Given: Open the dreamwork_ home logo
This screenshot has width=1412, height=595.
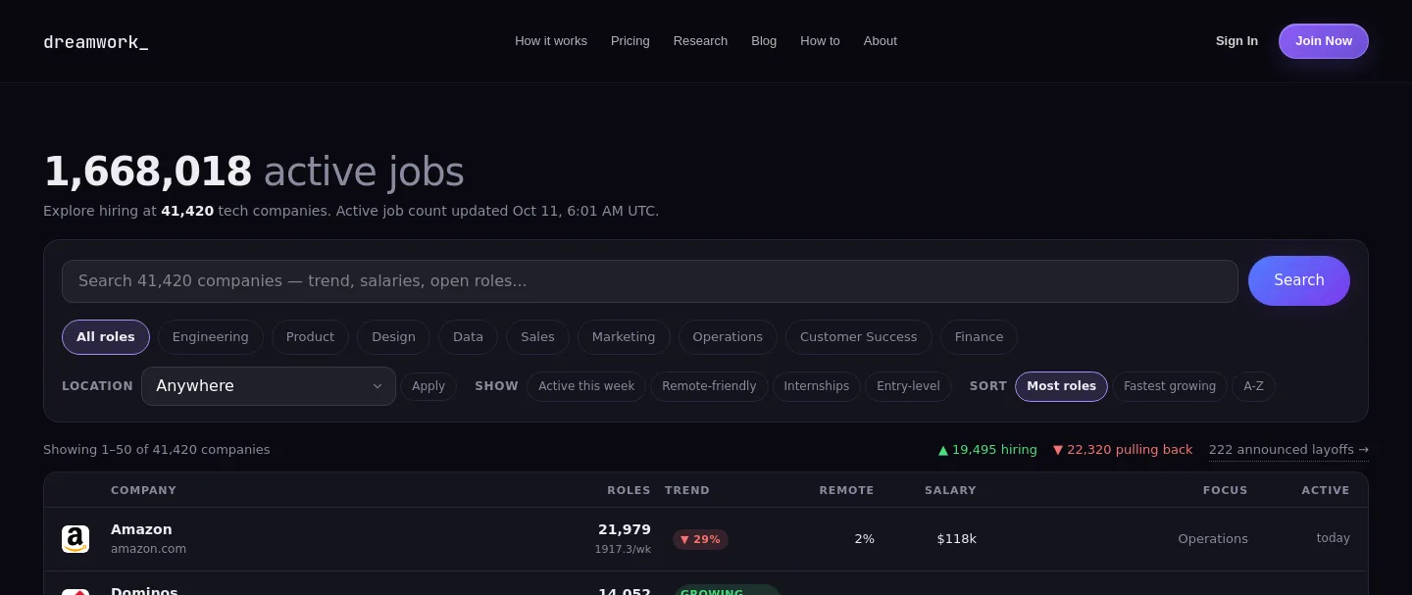Looking at the screenshot, I should (96, 41).
